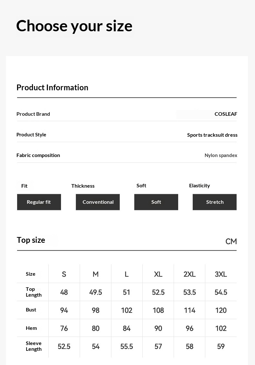Click the Top size heading

coord(31,240)
